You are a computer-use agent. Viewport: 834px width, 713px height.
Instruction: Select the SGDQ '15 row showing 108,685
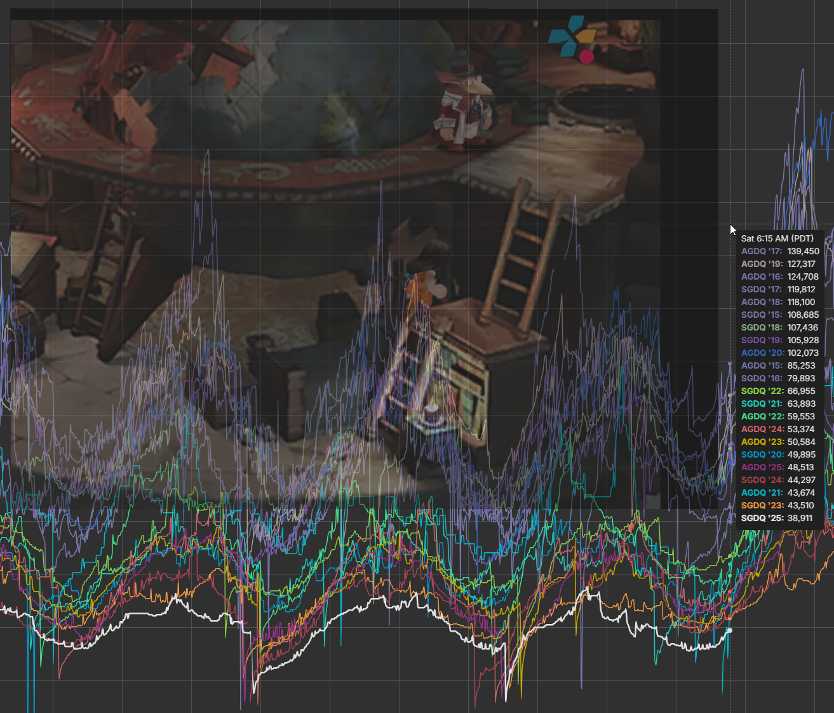[780, 315]
